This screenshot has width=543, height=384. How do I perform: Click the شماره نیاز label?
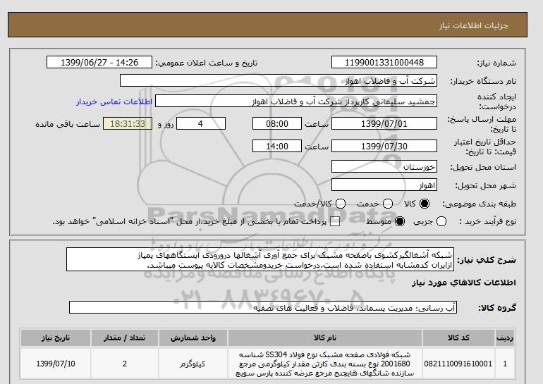point(496,63)
